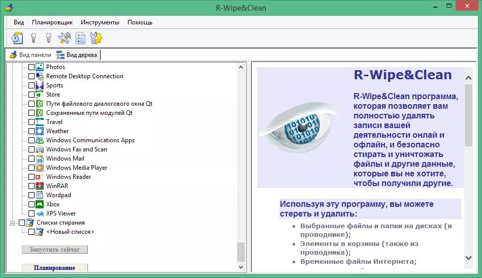Click the help pane scroll down arrow
The height and width of the screenshot is (278, 482).
click(x=468, y=258)
